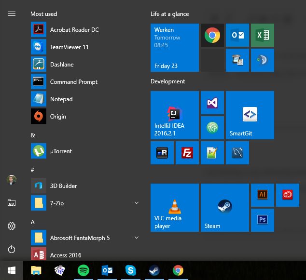
Task: Open Notepad from Most used
Action: [x=85, y=99]
